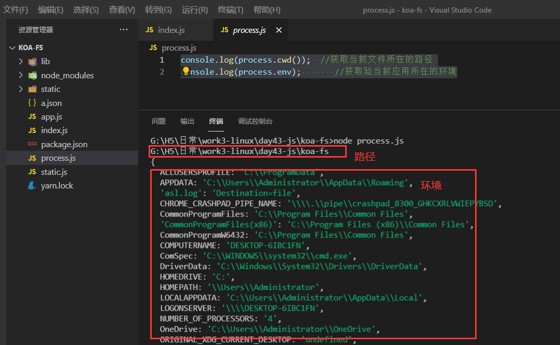Click the HOMEDRIVE line in terminal output

coord(197,277)
